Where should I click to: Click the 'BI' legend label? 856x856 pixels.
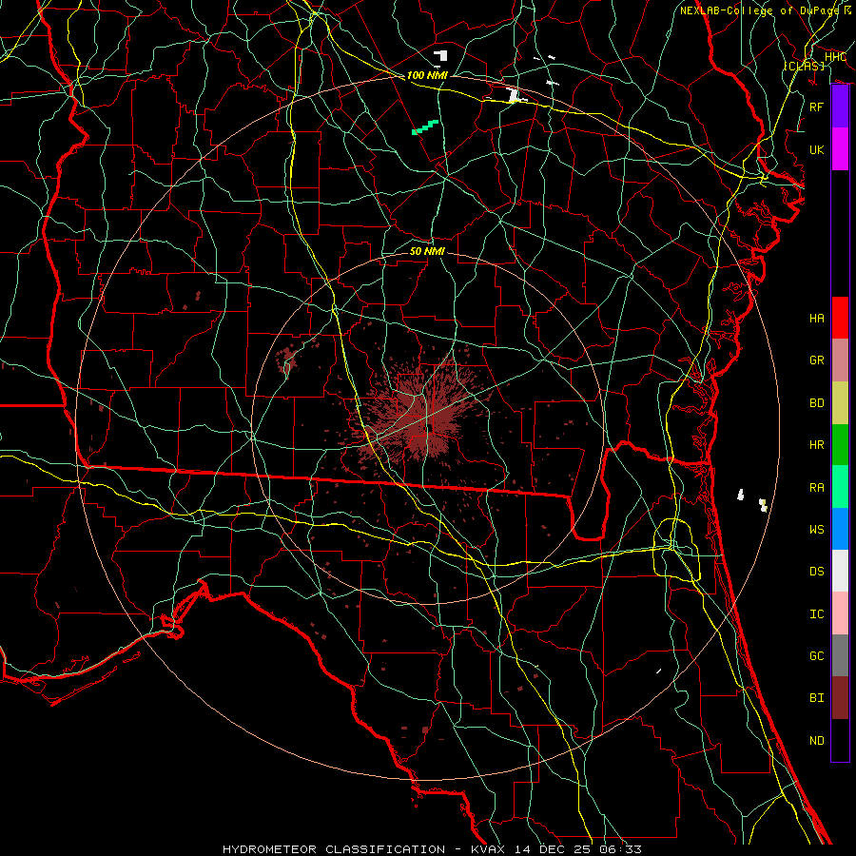tap(817, 698)
